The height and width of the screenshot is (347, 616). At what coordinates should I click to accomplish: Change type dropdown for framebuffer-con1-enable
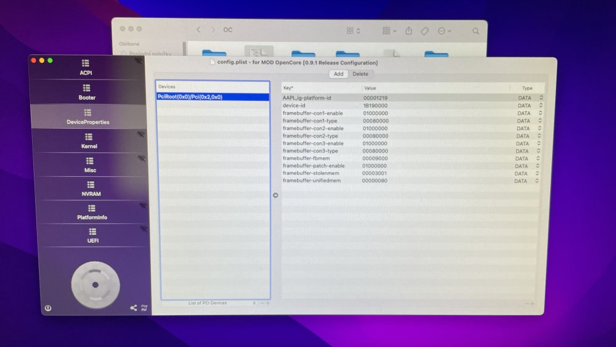click(x=540, y=113)
